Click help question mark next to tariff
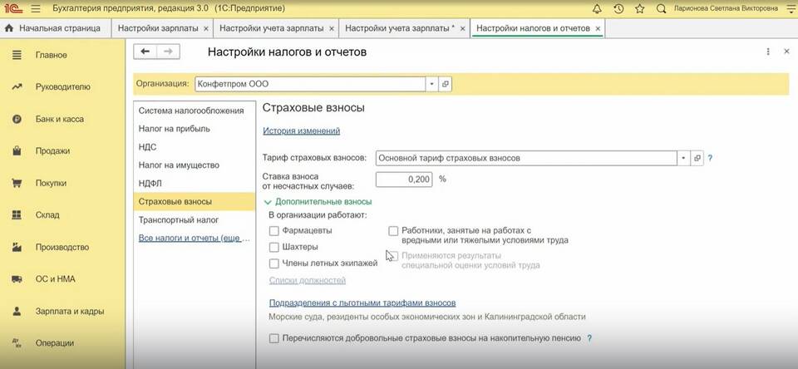 coord(710,157)
